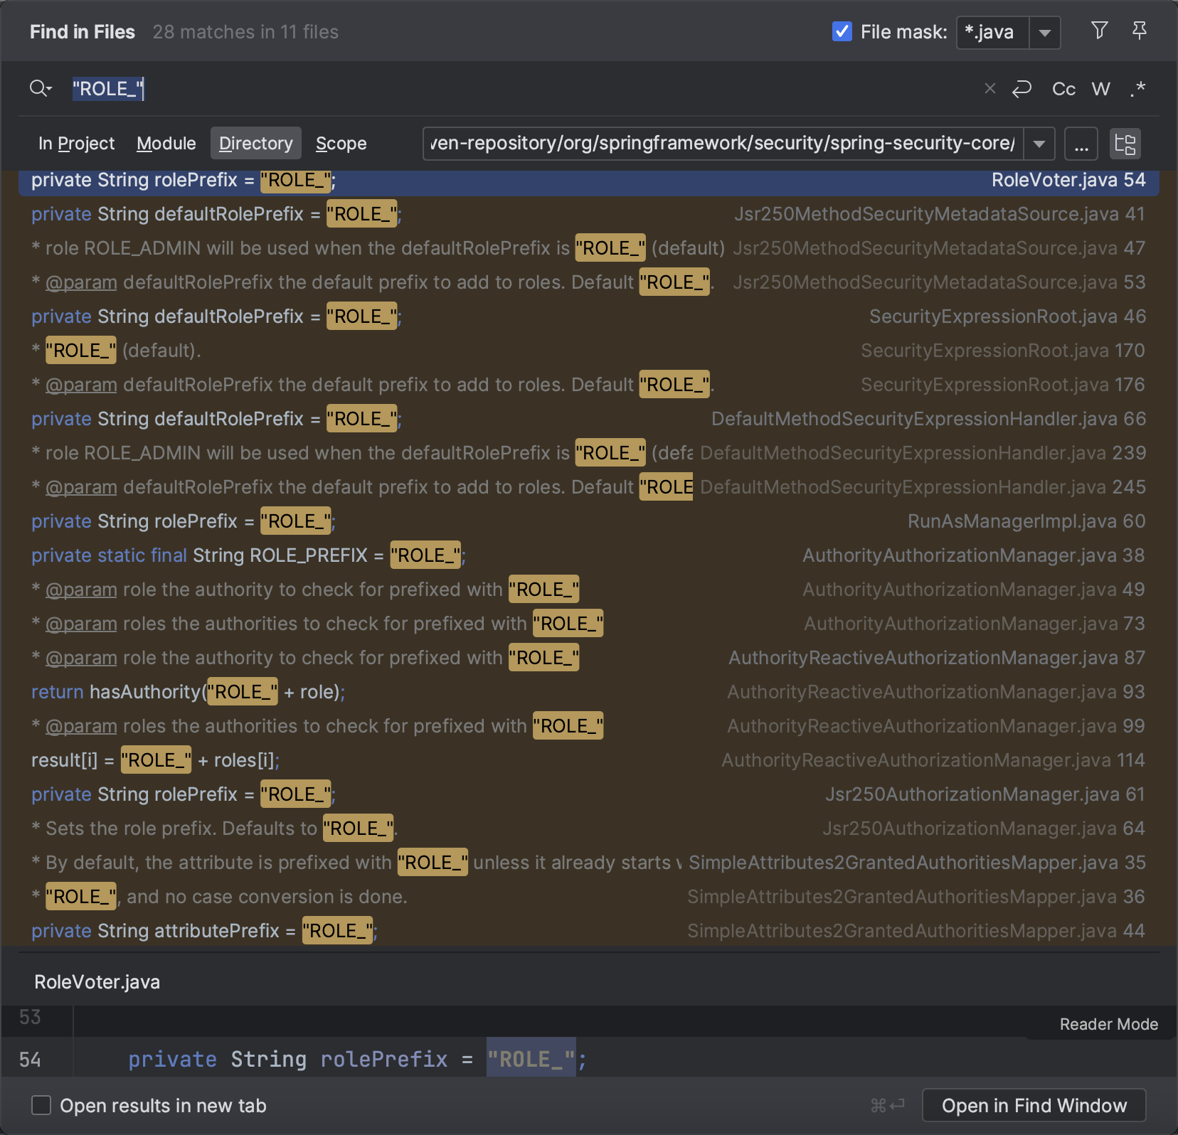Clear the search query

coord(989,88)
